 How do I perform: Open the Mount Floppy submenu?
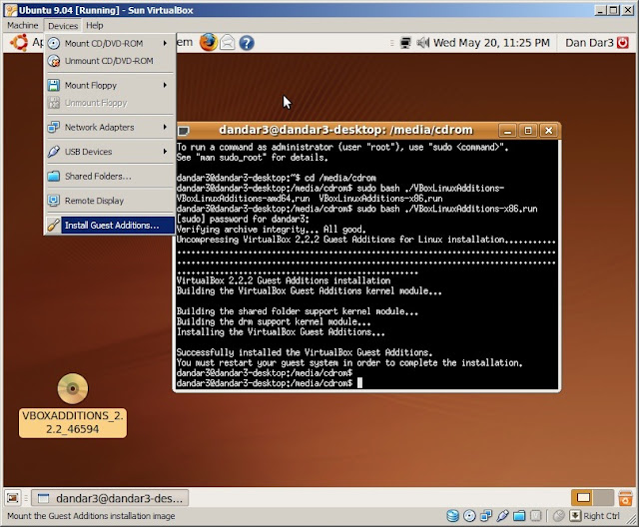pyautogui.click(x=109, y=85)
